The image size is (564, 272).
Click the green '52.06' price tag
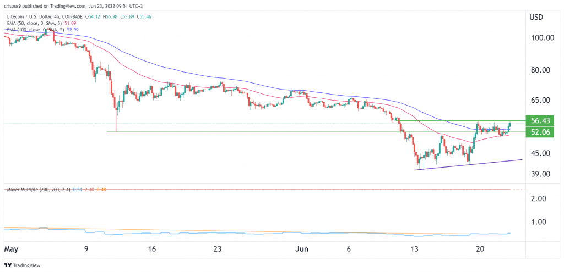(540, 132)
